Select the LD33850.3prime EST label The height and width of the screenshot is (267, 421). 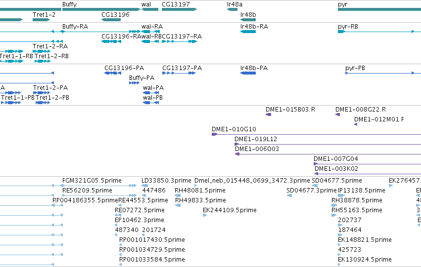[x=166, y=181]
